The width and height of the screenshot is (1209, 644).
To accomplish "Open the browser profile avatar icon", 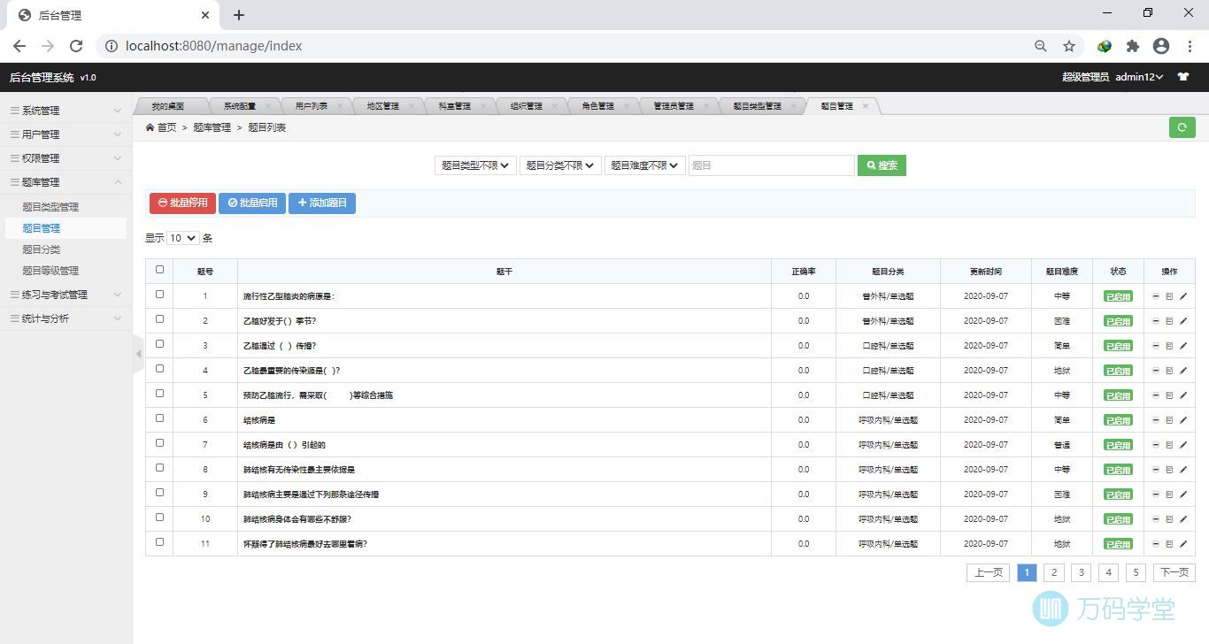I will pyautogui.click(x=1161, y=46).
